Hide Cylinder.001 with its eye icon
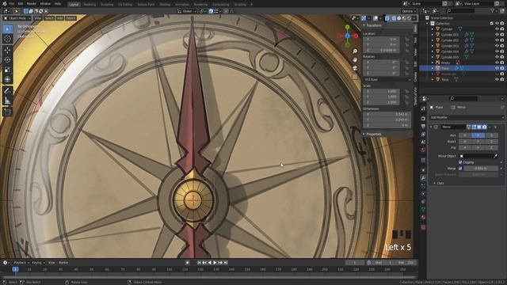 pos(497,35)
